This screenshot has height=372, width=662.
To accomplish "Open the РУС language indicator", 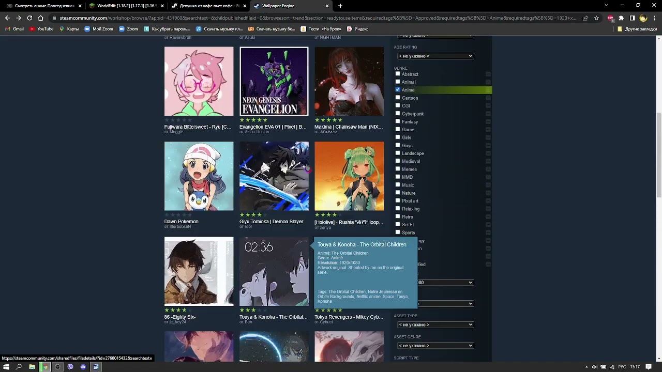I will (x=623, y=367).
